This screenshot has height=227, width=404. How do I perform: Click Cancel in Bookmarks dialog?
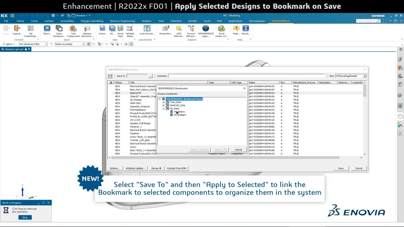[238, 150]
